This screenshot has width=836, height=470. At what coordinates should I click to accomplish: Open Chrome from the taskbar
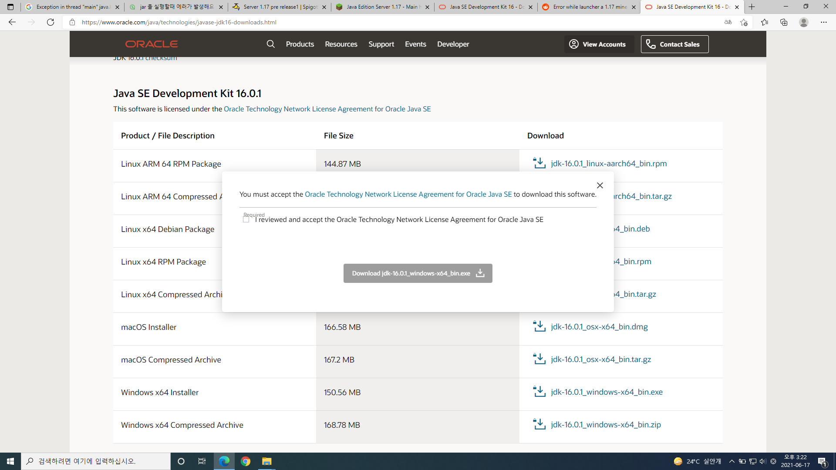[246, 461]
